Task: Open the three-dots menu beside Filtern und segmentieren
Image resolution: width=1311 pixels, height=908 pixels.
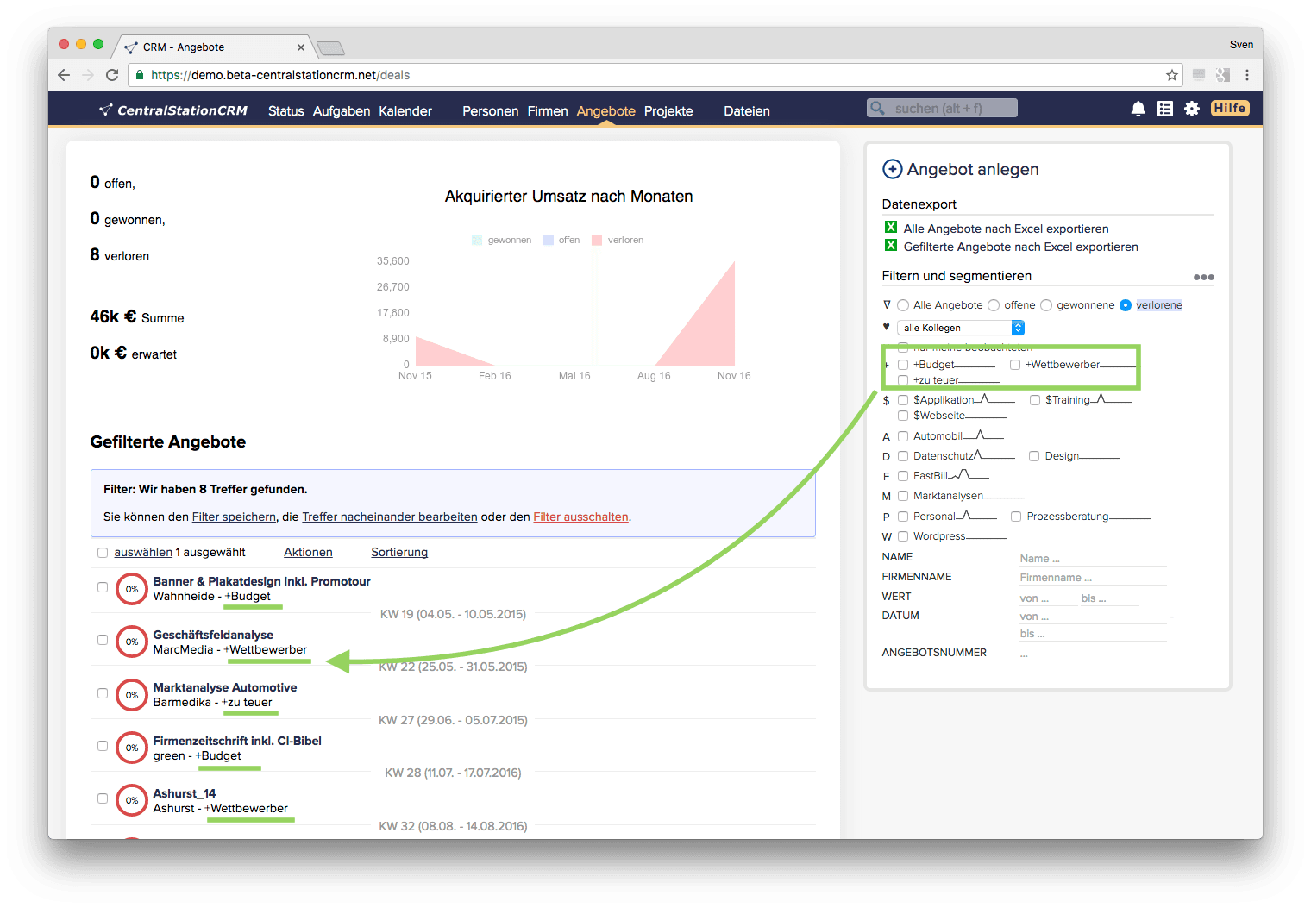Action: coord(1203,277)
